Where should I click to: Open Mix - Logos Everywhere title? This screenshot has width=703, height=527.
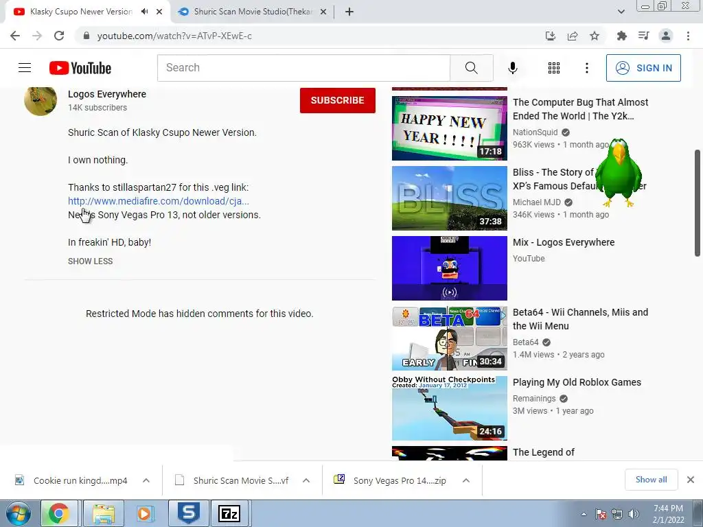tap(564, 242)
